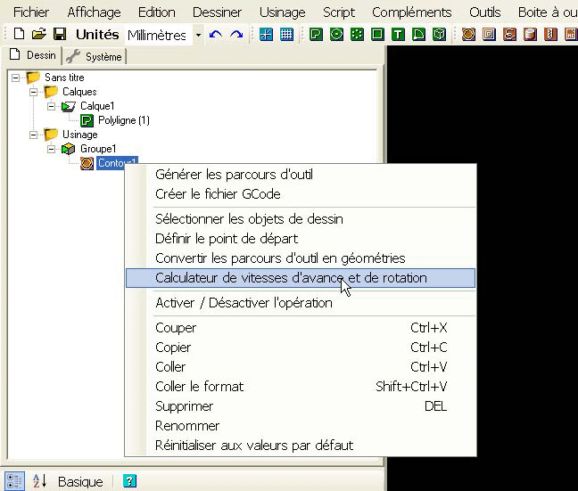Collapse the Usinage folder node

[34, 135]
